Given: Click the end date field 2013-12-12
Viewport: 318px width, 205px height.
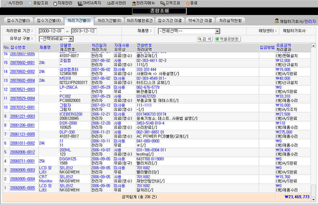Looking at the screenshot, I should [83, 31].
